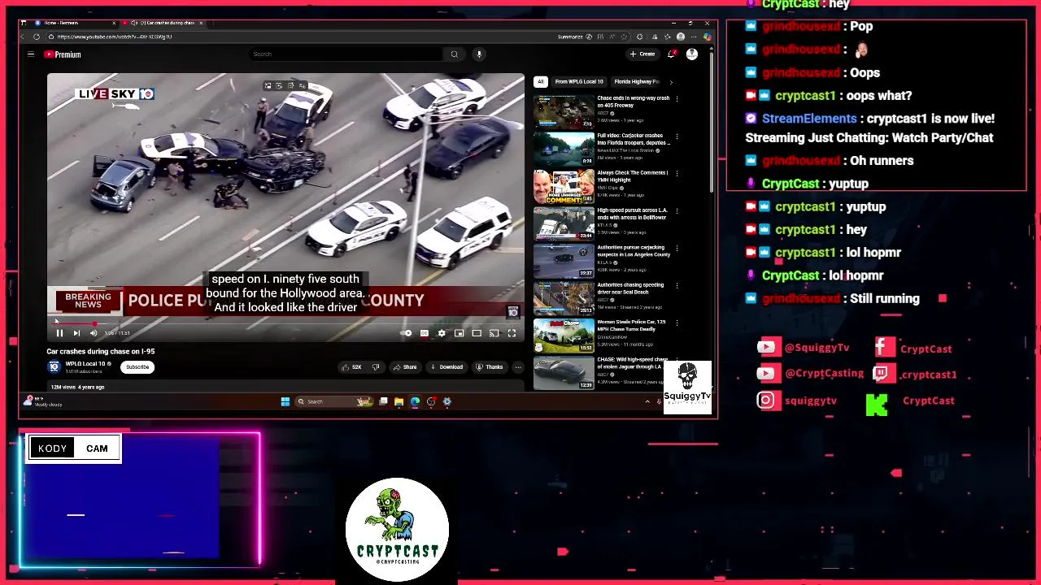Screen dimensions: 1041x585
Task: Reload the browser page
Action: (x=37, y=37)
